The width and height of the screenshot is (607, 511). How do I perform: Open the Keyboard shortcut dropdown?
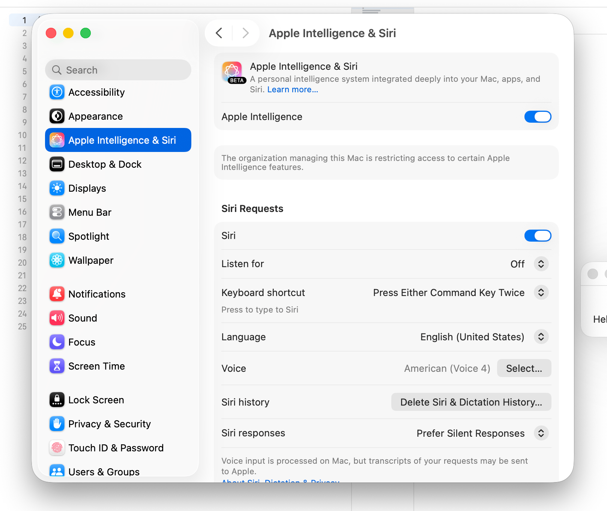541,293
